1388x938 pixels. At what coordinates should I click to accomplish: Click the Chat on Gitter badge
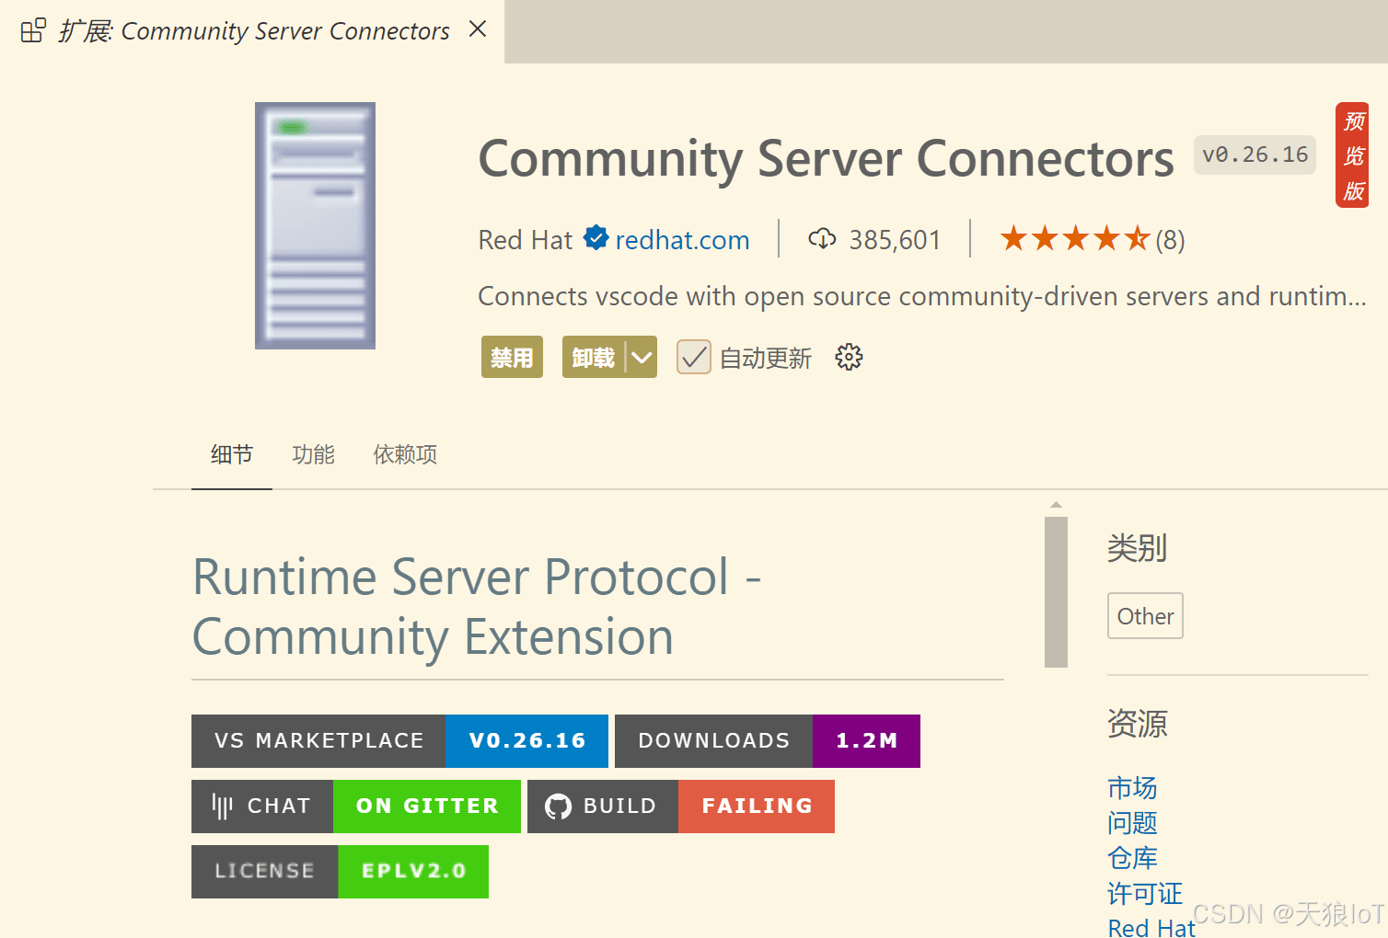[x=356, y=806]
